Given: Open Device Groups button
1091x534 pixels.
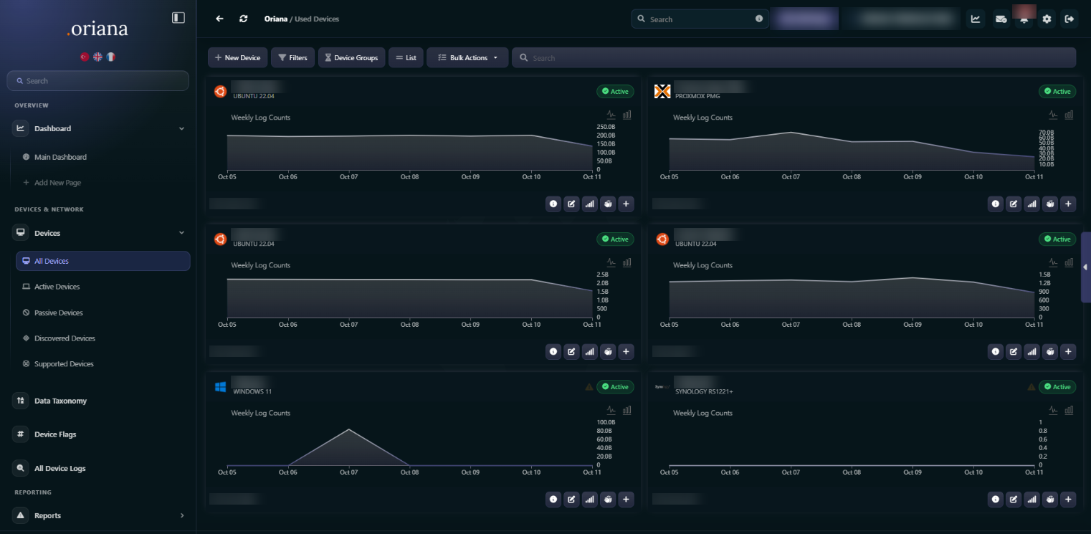Looking at the screenshot, I should pos(351,57).
